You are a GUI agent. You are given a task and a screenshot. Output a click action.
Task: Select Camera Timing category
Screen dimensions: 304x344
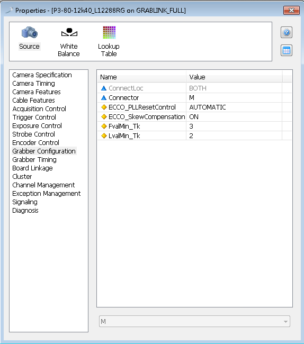pyautogui.click(x=33, y=84)
